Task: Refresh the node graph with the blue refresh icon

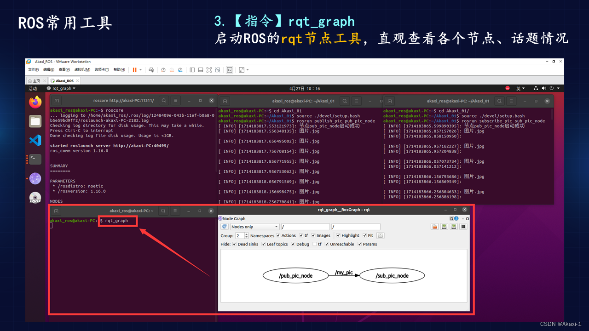Action: 225,227
